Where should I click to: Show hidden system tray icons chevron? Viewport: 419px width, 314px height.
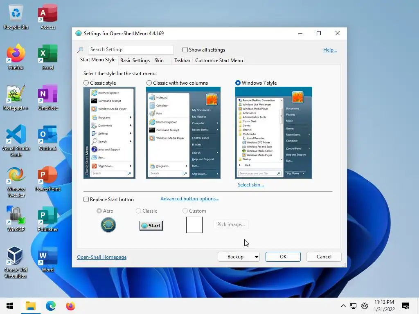click(343, 306)
